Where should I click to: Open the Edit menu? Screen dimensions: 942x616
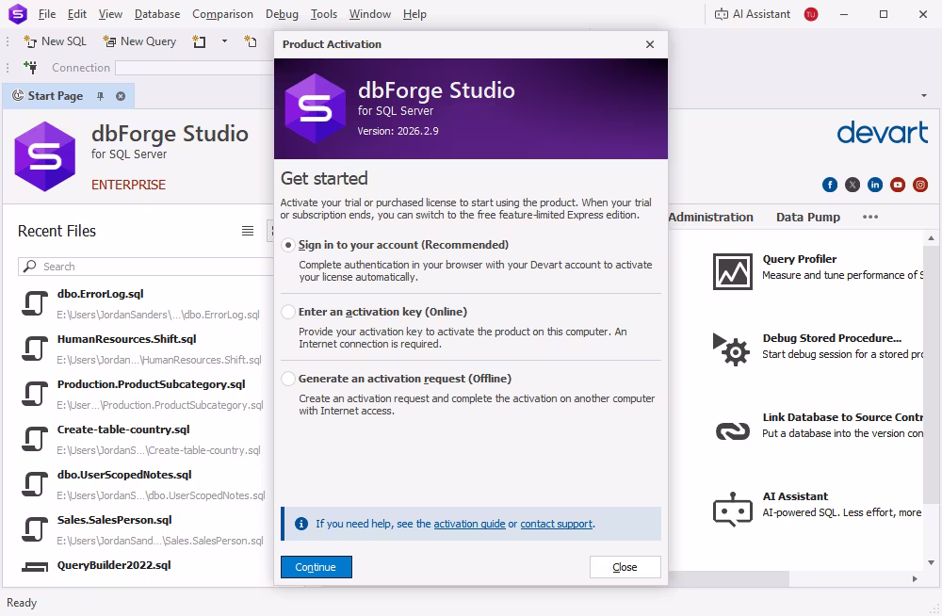pos(77,14)
